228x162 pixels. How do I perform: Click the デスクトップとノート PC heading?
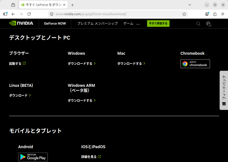tap(40, 38)
